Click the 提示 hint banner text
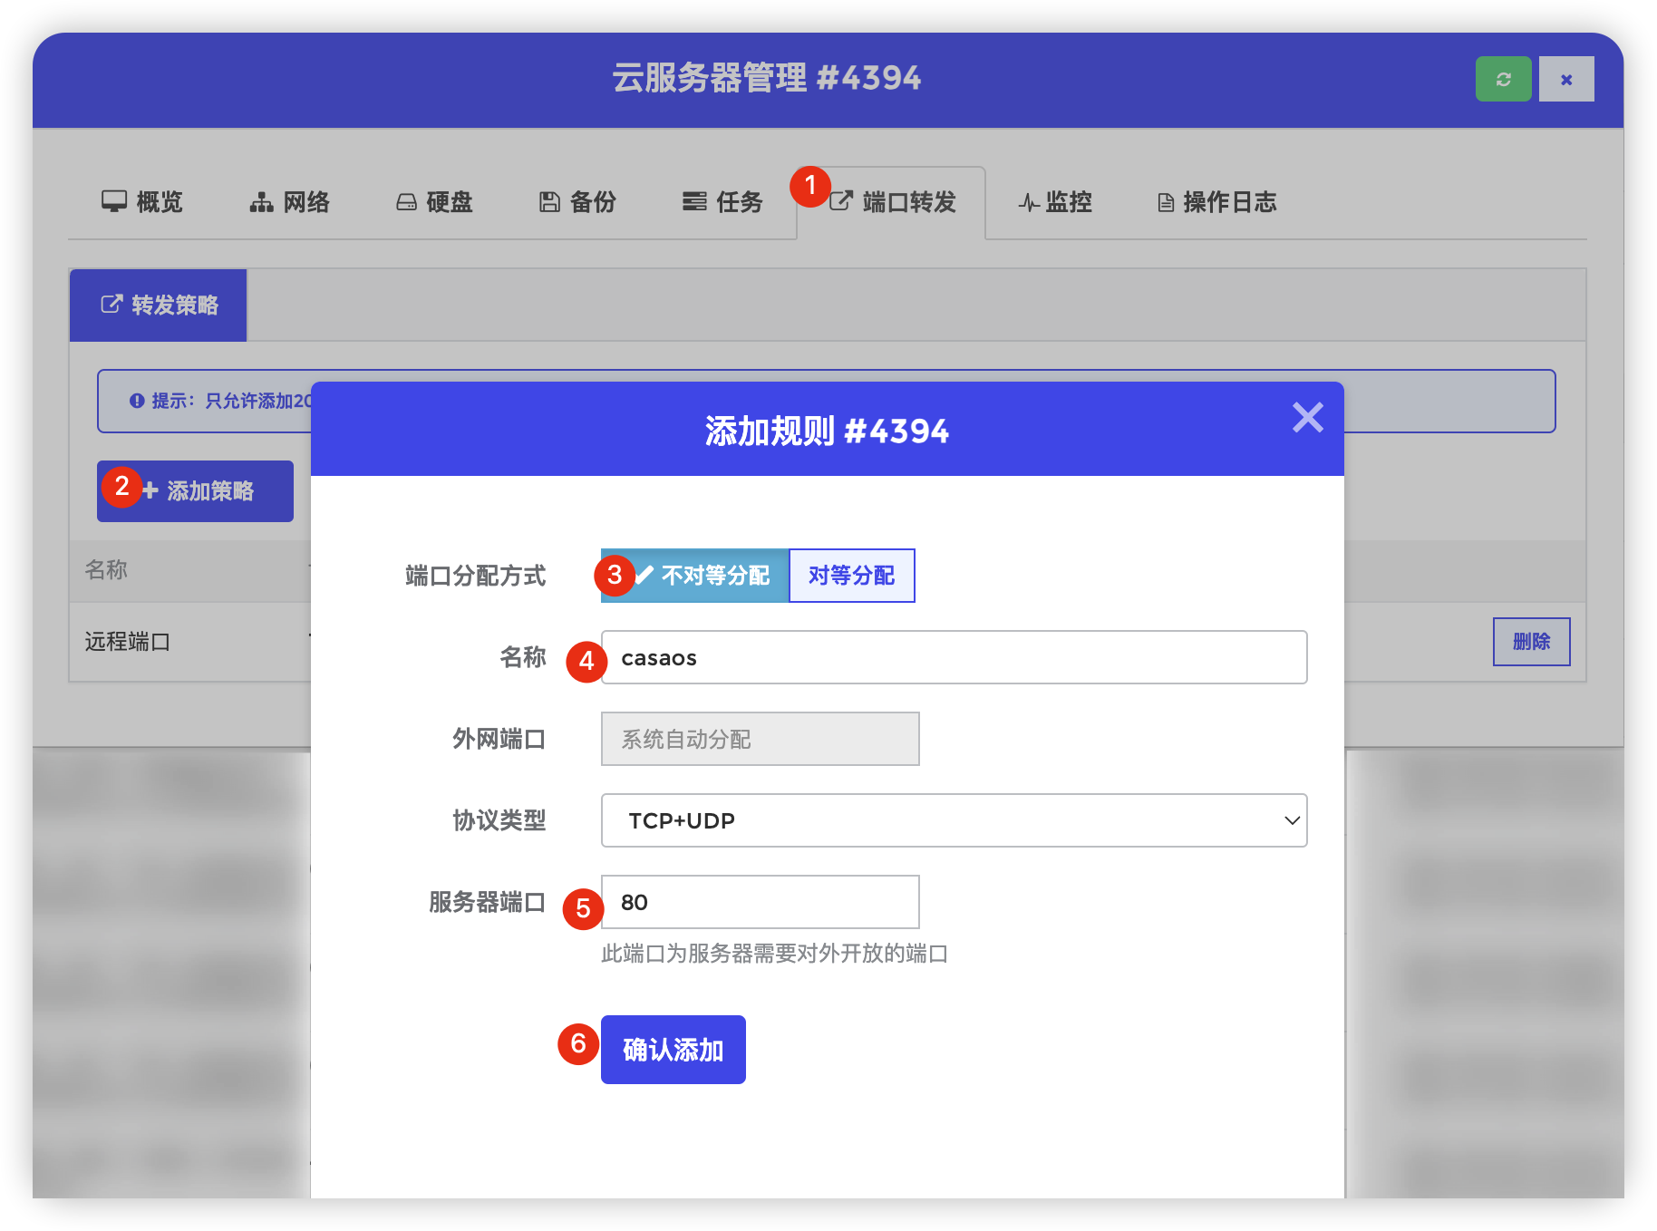Screen dimensions: 1657x1231 point(232,401)
